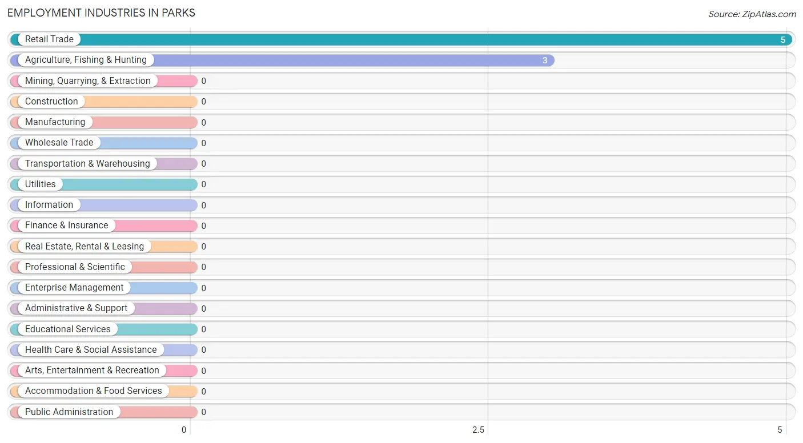Select the Construction bar label
This screenshot has height=443, width=803.
tap(51, 102)
